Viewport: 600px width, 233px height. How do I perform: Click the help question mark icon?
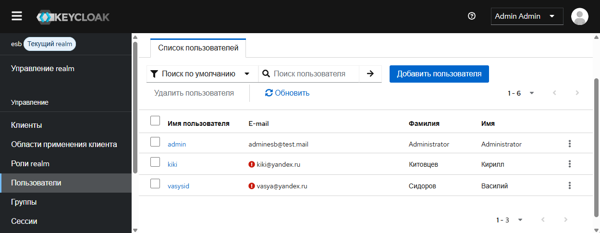471,16
